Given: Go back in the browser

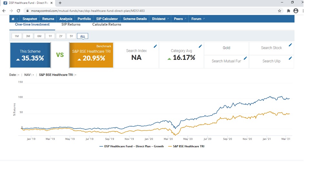Looking at the screenshot, I should pos(4,11).
